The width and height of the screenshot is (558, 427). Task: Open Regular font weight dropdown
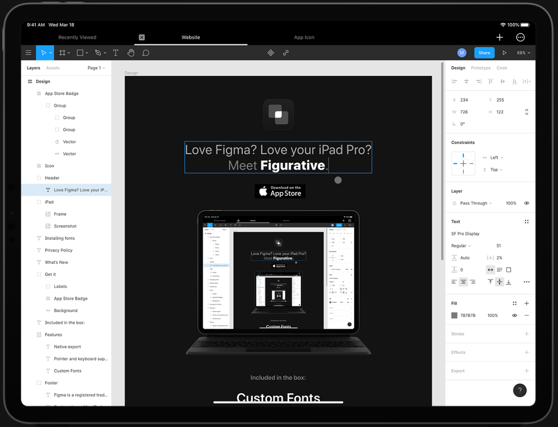(x=461, y=246)
